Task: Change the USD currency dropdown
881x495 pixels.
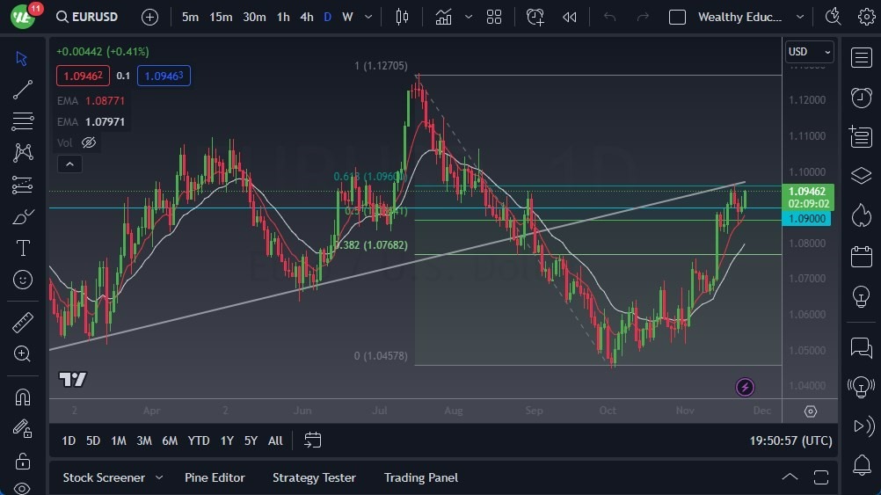Action: (x=809, y=52)
